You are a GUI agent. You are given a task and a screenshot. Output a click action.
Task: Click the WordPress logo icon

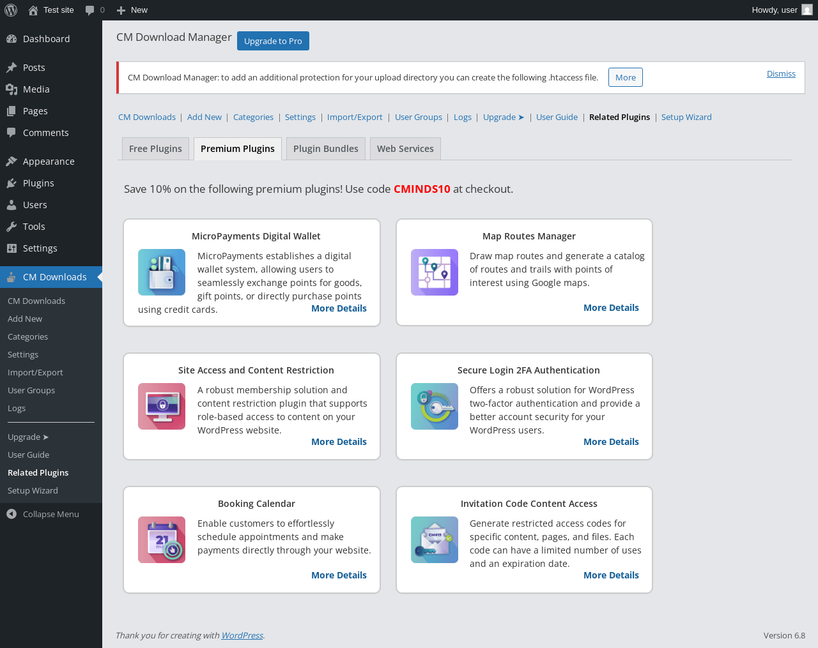(x=11, y=10)
